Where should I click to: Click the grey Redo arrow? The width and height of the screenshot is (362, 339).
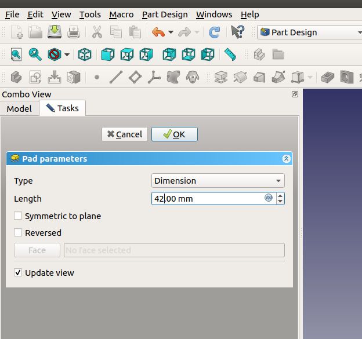[x=184, y=32]
